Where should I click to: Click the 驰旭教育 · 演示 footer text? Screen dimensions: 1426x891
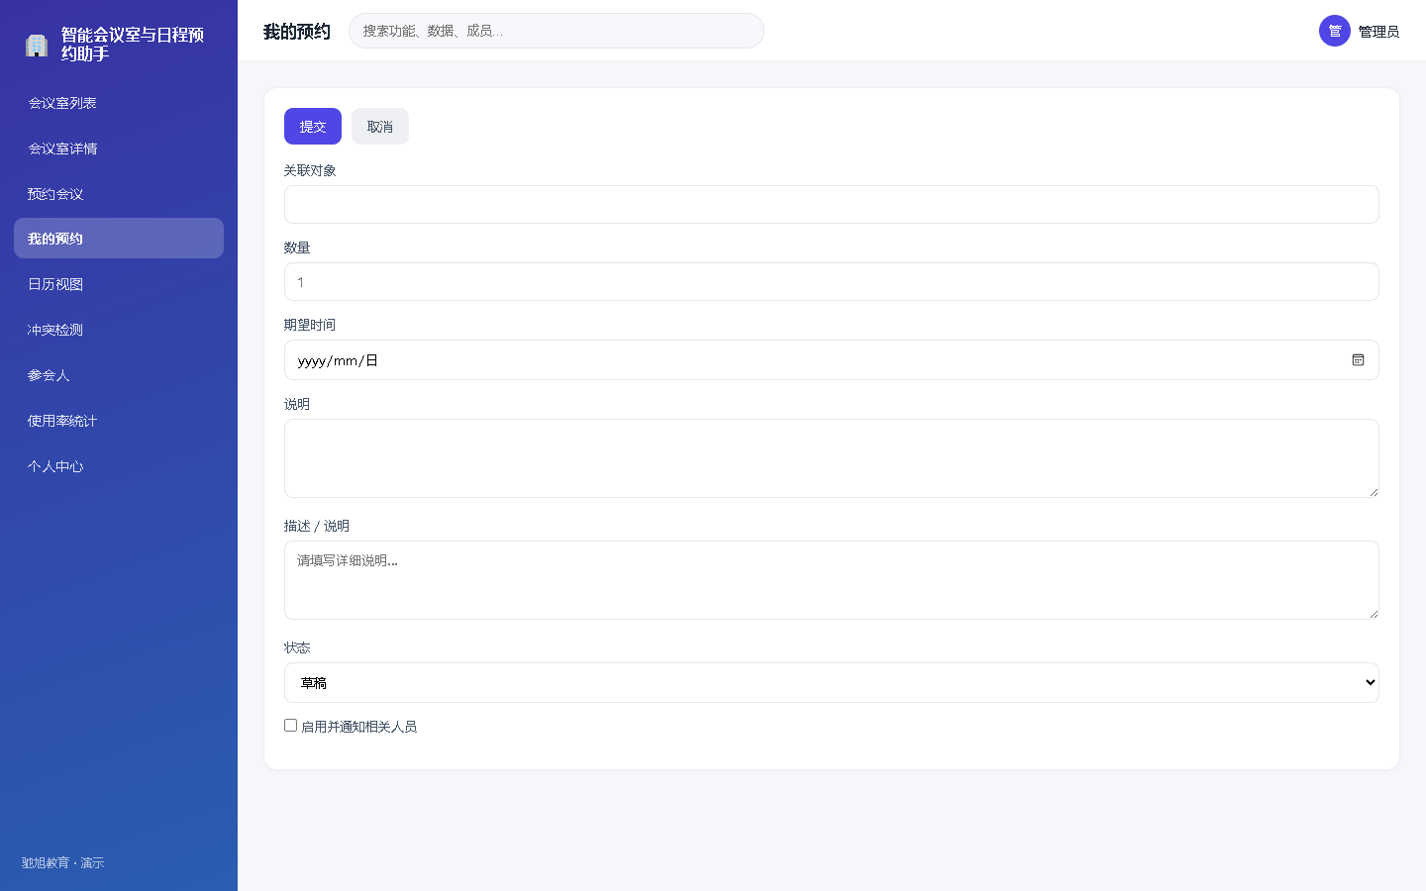pyautogui.click(x=62, y=863)
